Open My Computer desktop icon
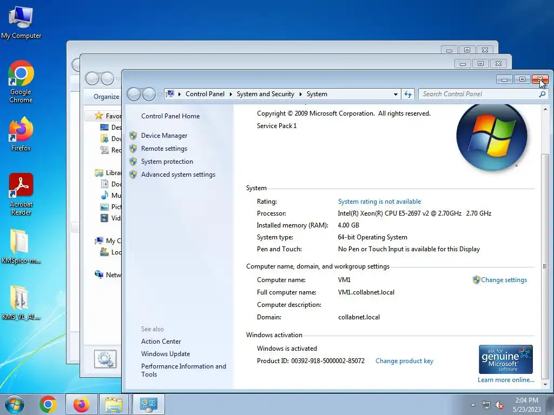The image size is (554, 415). click(21, 22)
